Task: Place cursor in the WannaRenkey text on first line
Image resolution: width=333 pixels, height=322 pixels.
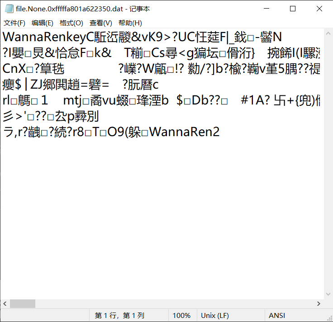Action: 45,37
